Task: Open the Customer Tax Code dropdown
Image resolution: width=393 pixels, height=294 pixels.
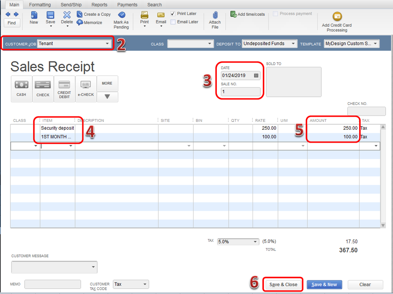Action: pos(145,285)
